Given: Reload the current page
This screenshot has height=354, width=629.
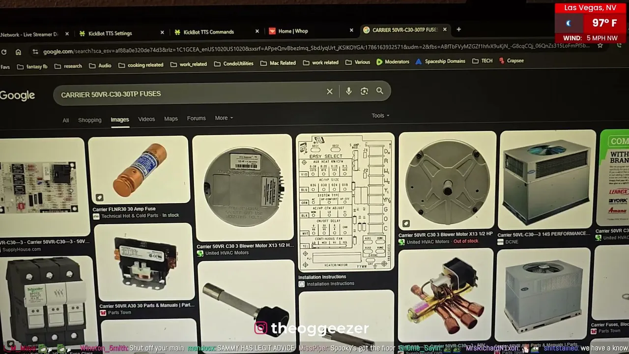Looking at the screenshot, I should point(4,52).
